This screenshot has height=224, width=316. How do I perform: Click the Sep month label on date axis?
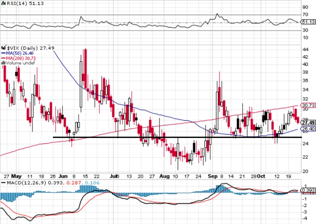[x=213, y=176]
